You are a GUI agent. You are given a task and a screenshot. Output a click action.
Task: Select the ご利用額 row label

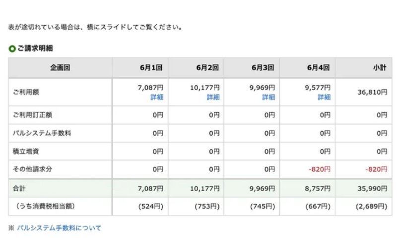point(26,92)
